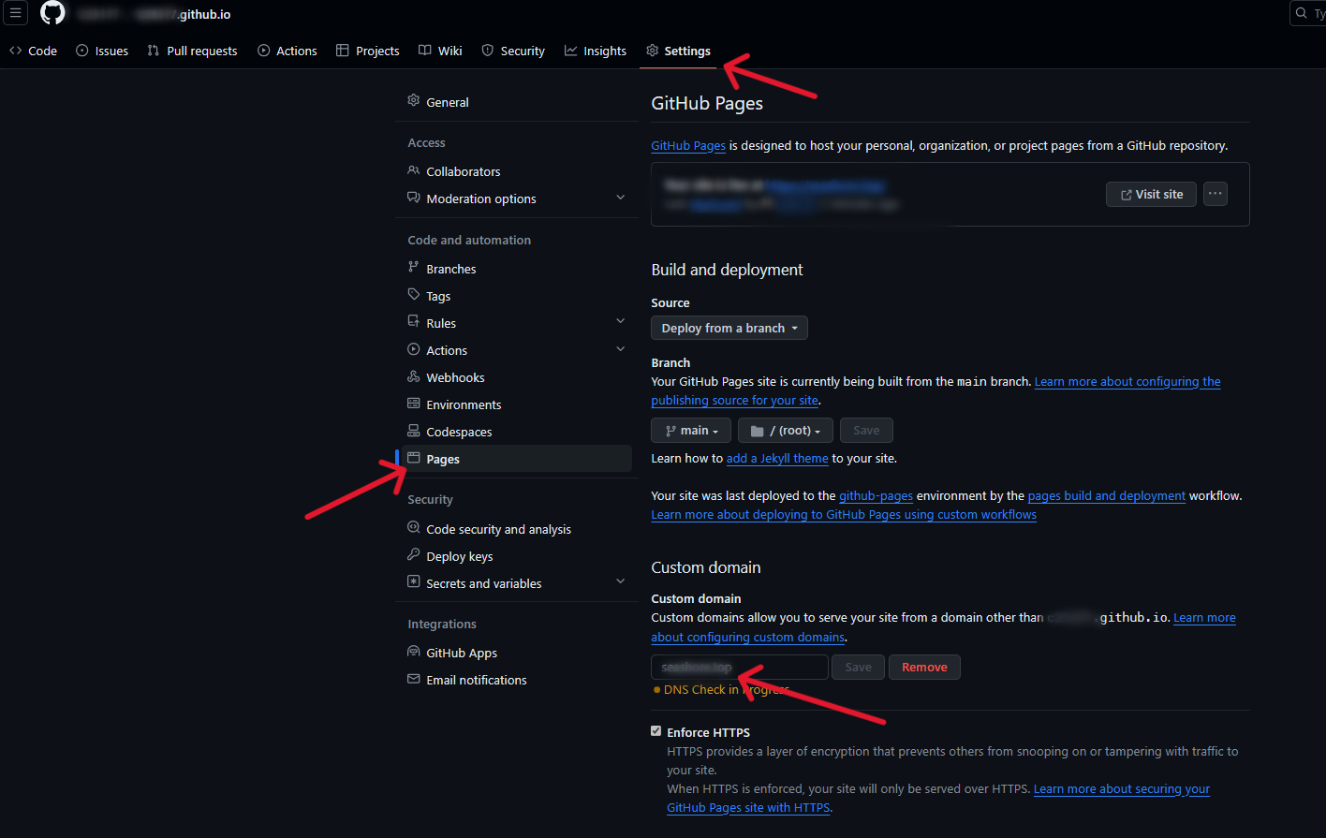The height and width of the screenshot is (838, 1326).
Task: Click the General gear icon in sidebar
Action: tap(414, 101)
